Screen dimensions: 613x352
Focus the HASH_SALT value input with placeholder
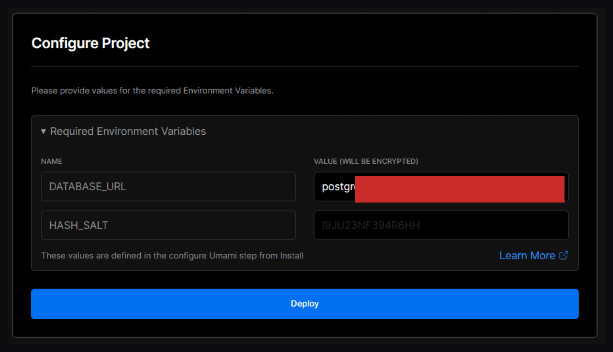click(x=441, y=225)
